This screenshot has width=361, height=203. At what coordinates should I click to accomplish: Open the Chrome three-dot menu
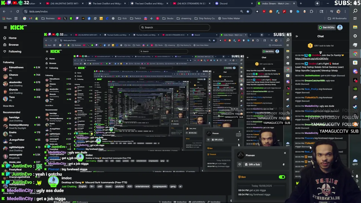(345, 12)
